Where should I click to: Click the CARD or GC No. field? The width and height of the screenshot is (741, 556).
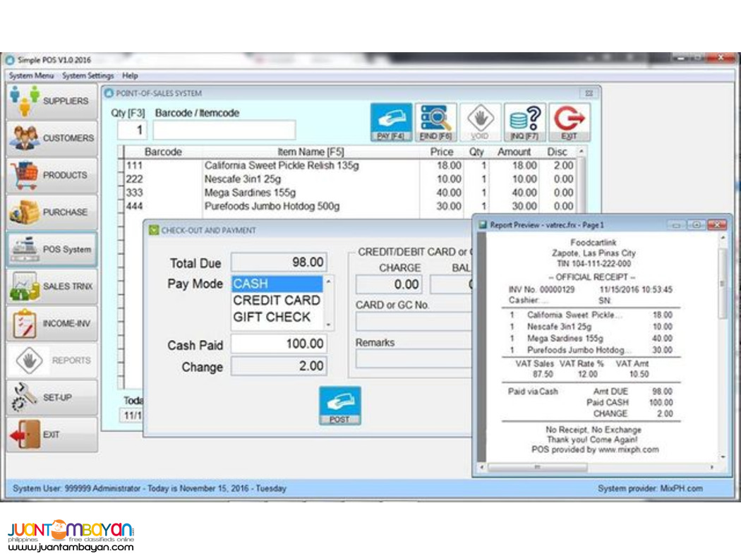coord(414,321)
